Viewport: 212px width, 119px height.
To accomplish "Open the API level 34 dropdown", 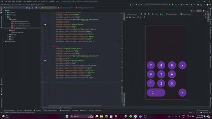I will click(162, 14).
